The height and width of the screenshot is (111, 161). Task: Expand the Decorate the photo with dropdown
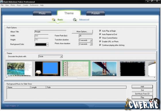(x=61, y=56)
